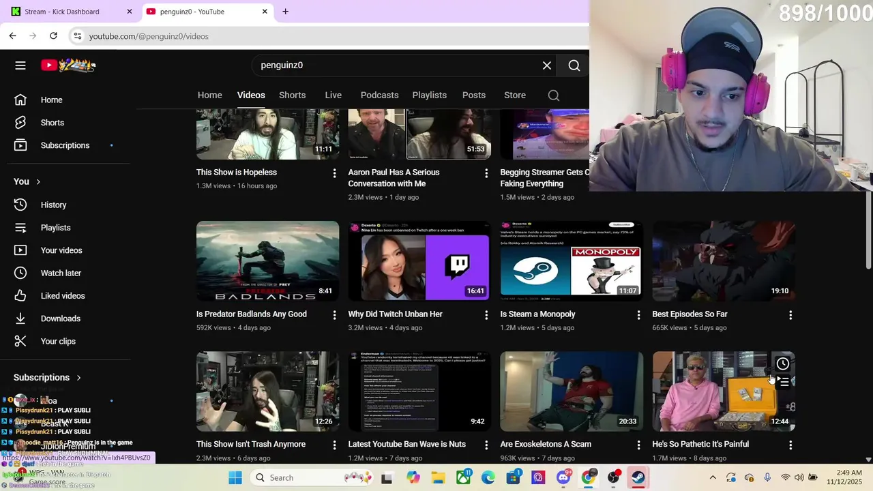Open options for Are Exoskeletons A Scam
Screen dimensions: 873x491
point(638,445)
